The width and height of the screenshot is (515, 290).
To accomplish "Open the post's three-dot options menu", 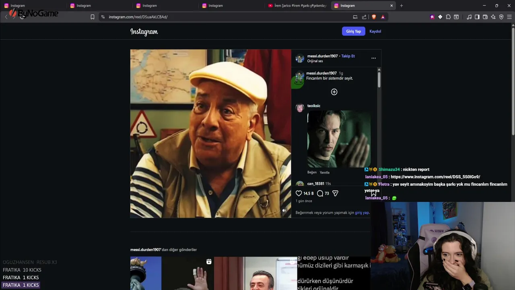I will pyautogui.click(x=373, y=58).
